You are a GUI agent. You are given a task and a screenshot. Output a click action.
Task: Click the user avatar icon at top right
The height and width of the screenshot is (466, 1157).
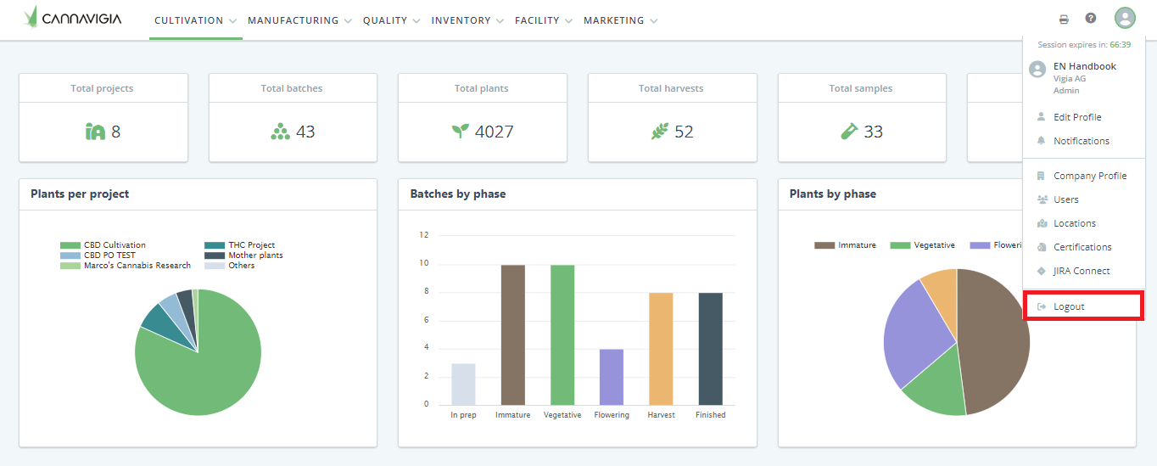1125,19
